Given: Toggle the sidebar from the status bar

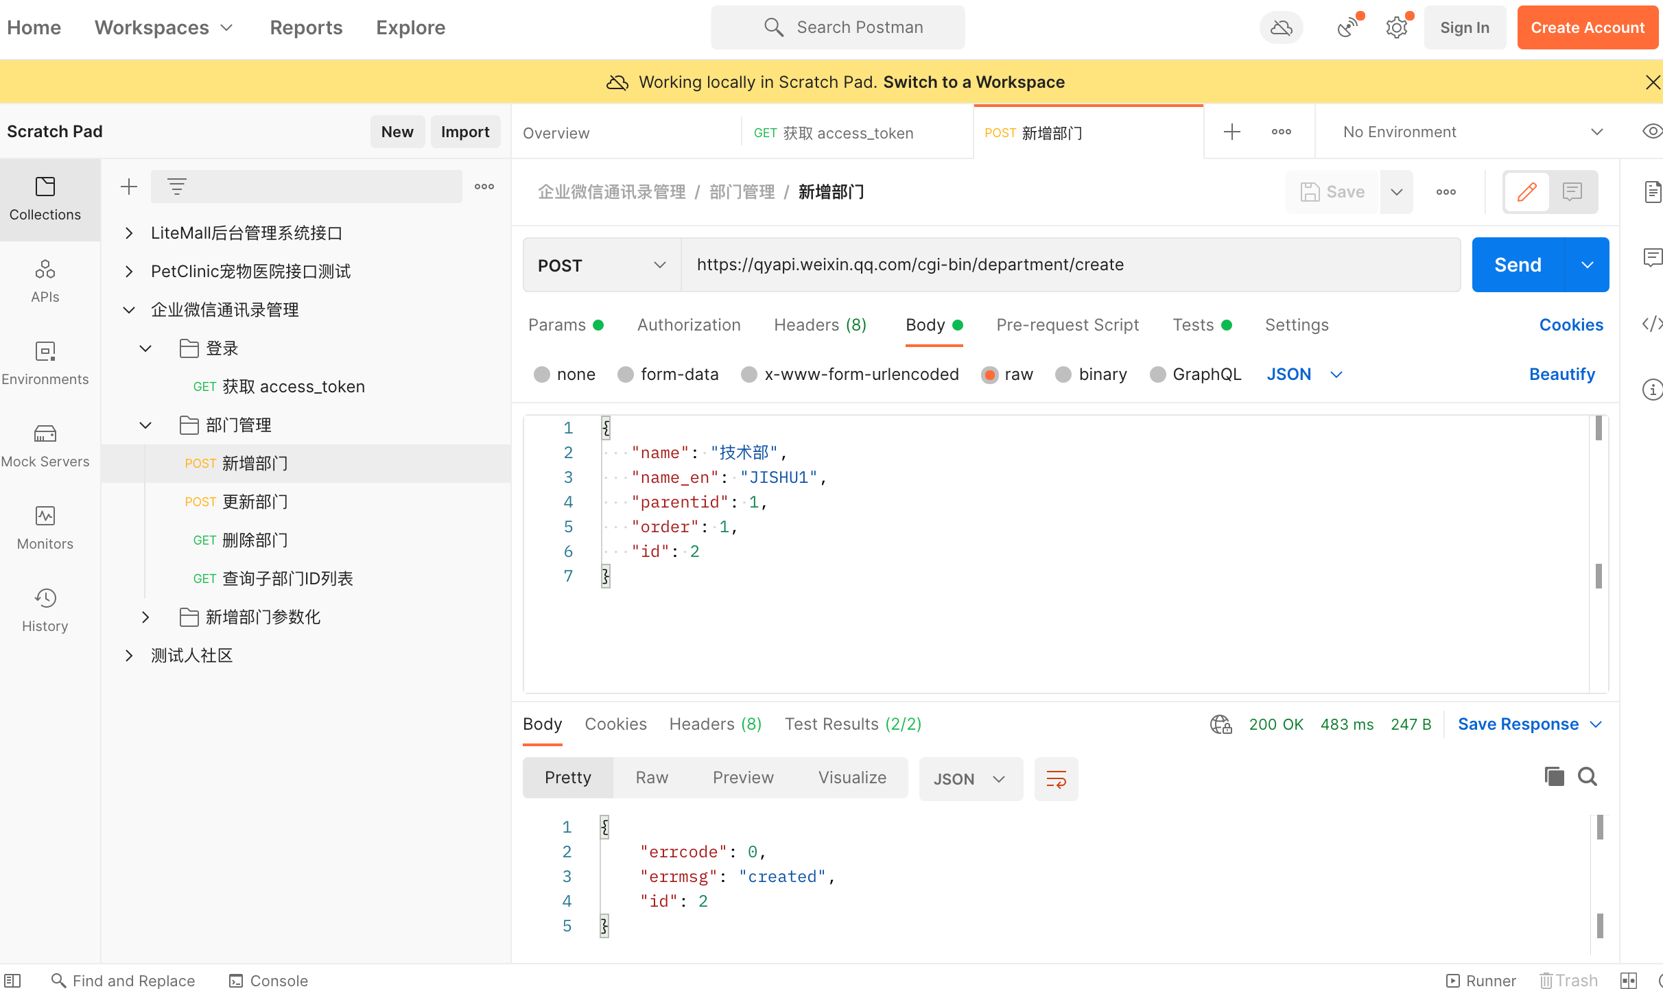Looking at the screenshot, I should point(12,981).
